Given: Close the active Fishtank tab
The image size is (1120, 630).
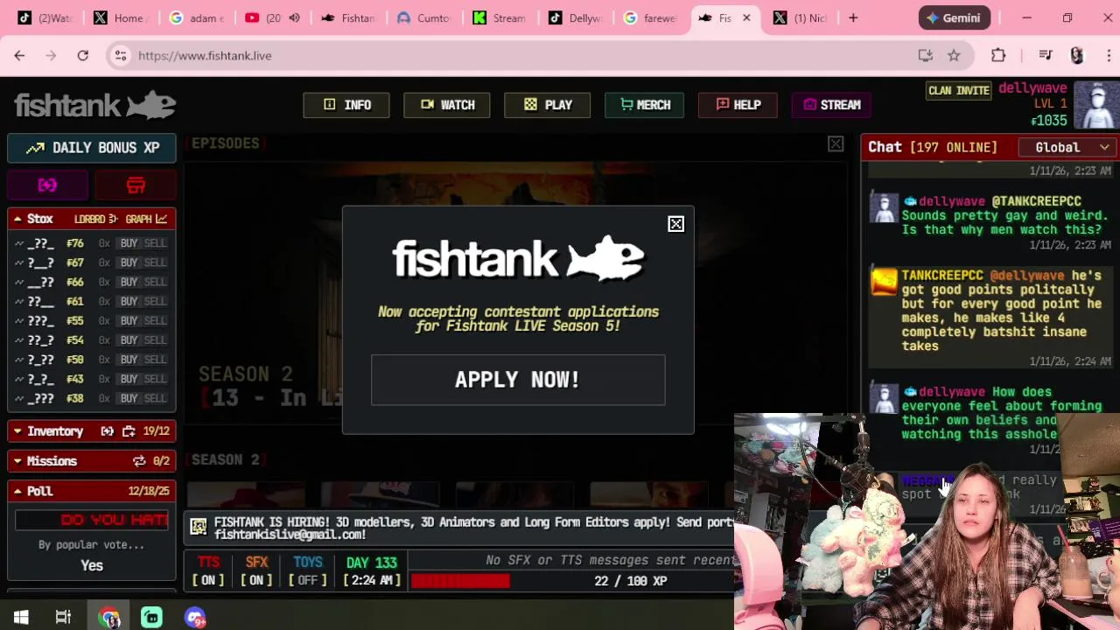Looking at the screenshot, I should click(746, 17).
